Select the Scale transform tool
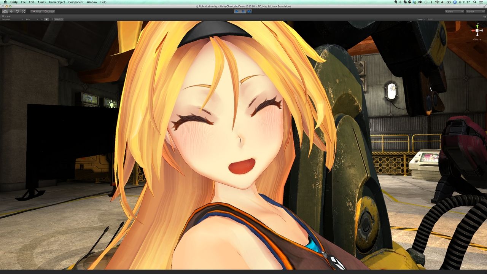 23,11
